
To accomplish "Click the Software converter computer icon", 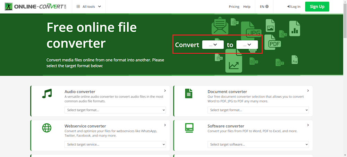I will pyautogui.click(x=189, y=128).
